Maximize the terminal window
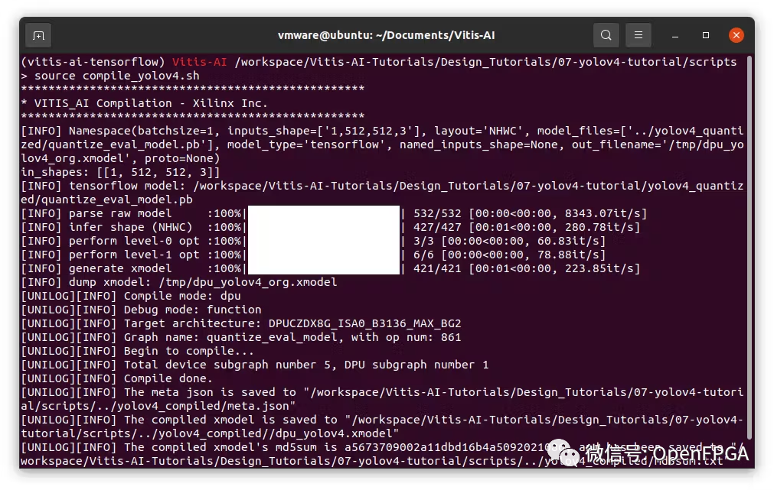 coord(706,35)
